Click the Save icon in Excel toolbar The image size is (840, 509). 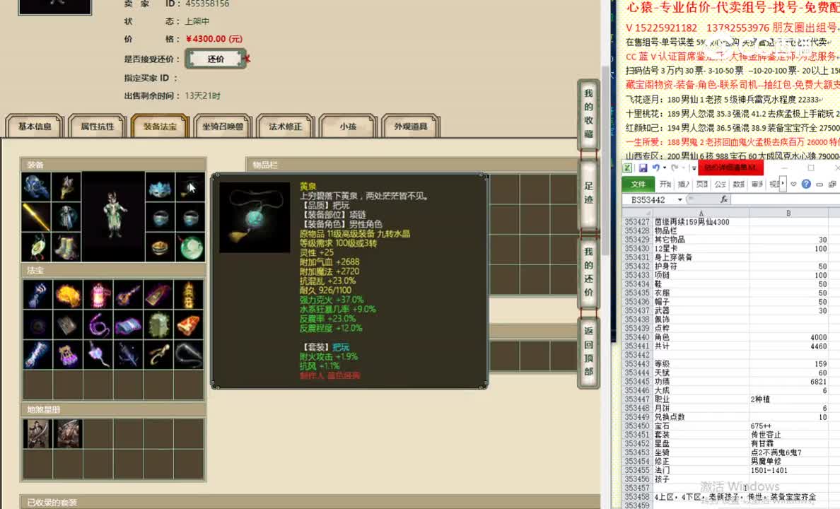[643, 168]
